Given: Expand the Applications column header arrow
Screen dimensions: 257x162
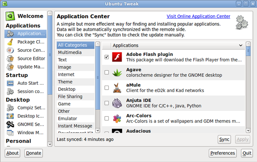Looking at the screenshot, I should [x=241, y=45].
